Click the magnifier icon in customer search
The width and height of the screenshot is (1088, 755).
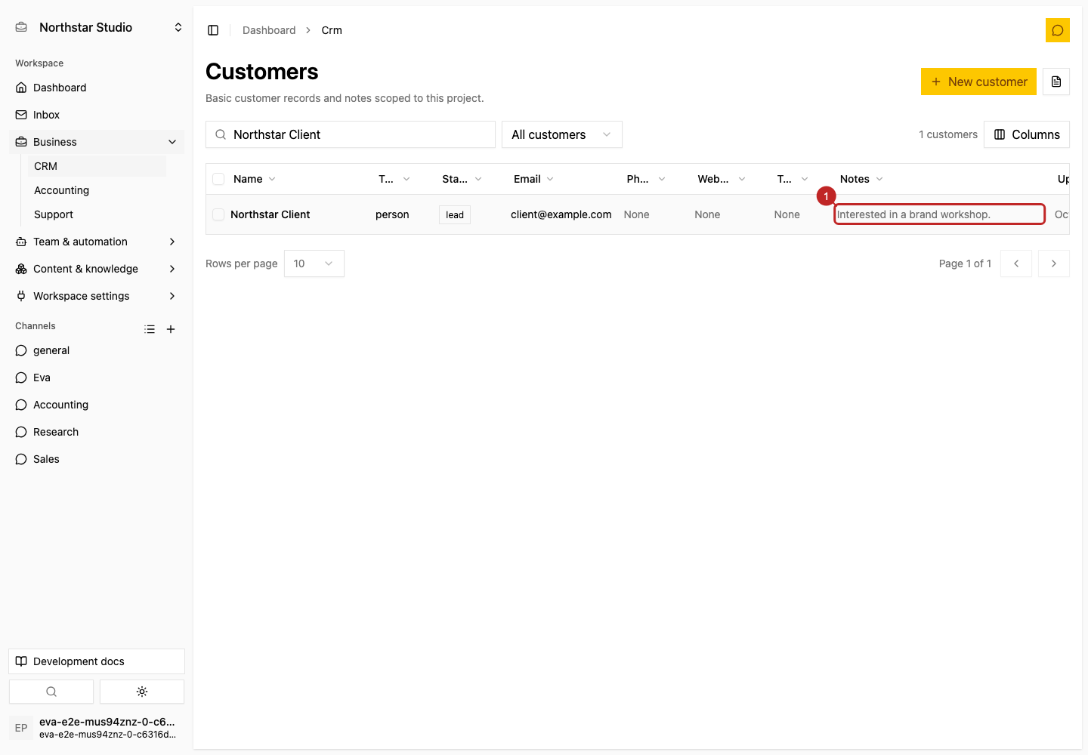click(x=221, y=134)
